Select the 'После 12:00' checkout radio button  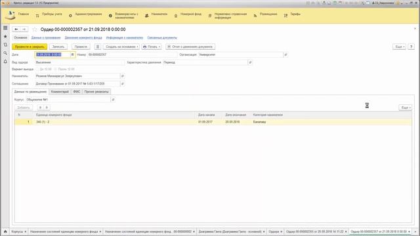(56, 69)
